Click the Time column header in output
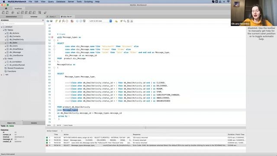This screenshot has height=156, width=277. [56, 135]
